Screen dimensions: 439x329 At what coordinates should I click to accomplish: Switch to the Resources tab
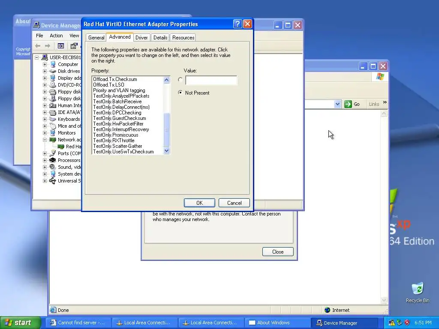[183, 38]
